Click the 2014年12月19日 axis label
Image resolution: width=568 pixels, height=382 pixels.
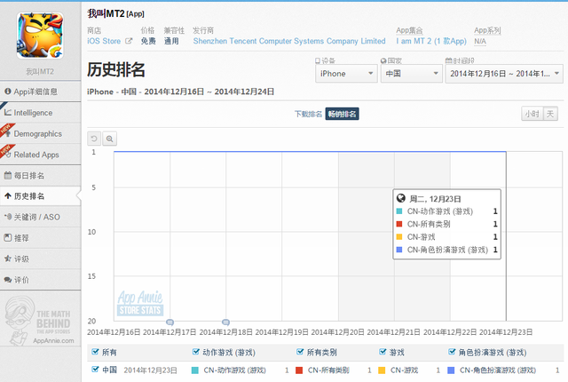[x=282, y=332]
